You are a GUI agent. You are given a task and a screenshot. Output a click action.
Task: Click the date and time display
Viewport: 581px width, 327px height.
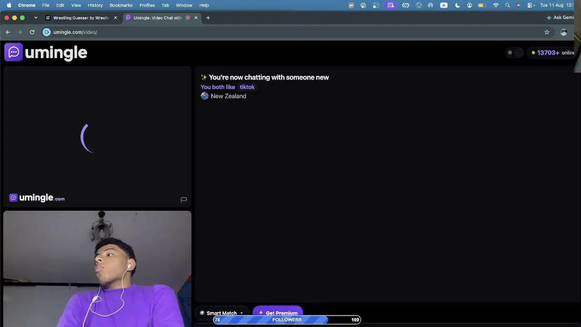tap(558, 5)
